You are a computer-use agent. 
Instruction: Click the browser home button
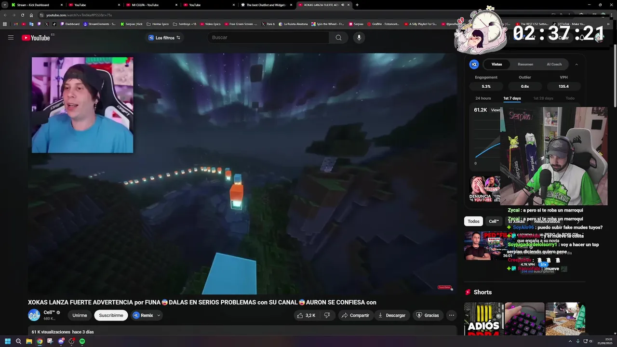(31, 15)
